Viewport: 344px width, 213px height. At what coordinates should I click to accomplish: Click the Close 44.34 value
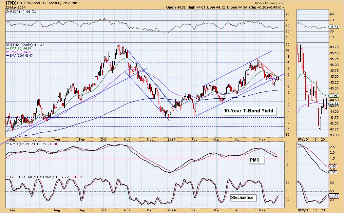coord(237,7)
